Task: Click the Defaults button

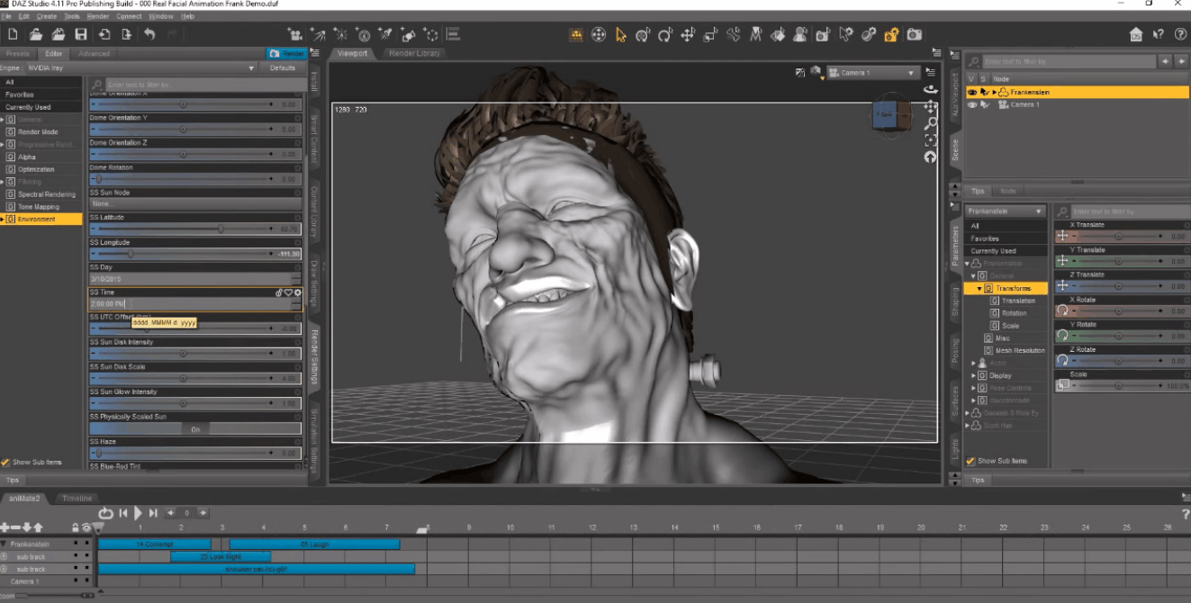Action: coord(282,67)
